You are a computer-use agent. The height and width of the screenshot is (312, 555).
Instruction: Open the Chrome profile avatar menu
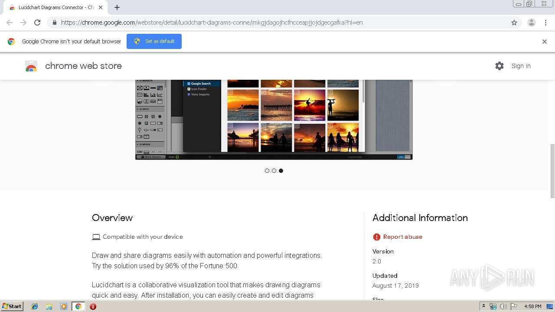531,23
